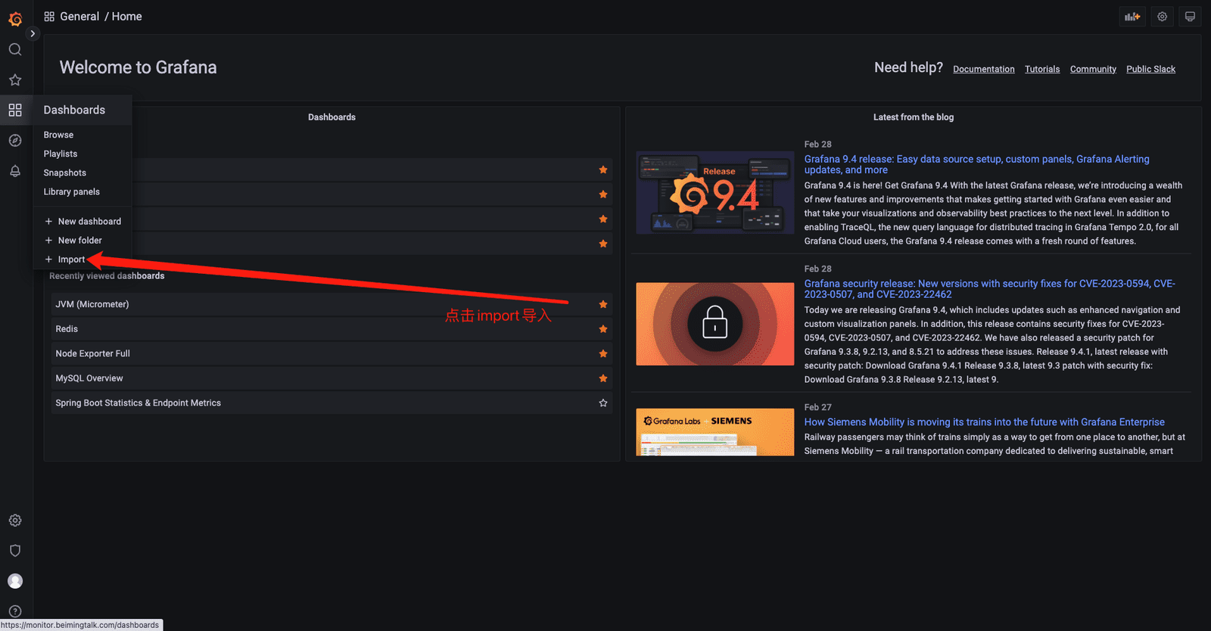Viewport: 1211px width, 631px height.
Task: Open the search dashboards icon
Action: (15, 49)
